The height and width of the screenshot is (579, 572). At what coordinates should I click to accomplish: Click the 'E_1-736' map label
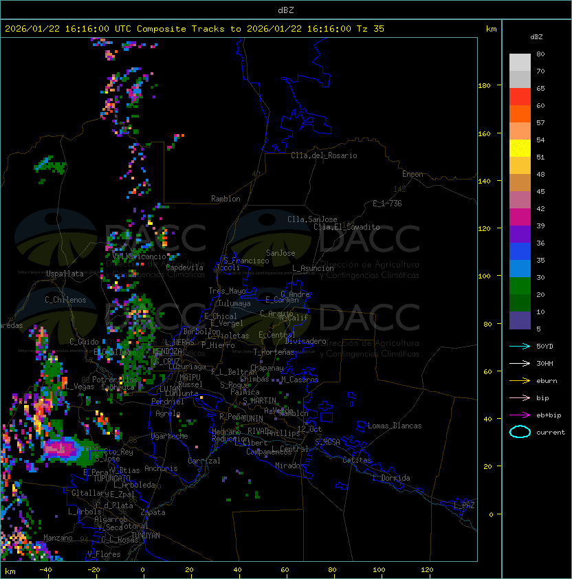(387, 204)
